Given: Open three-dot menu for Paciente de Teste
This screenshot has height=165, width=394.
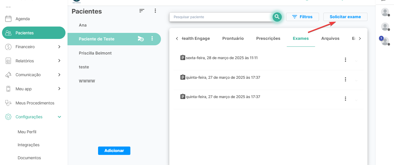Looking at the screenshot, I should [x=152, y=39].
